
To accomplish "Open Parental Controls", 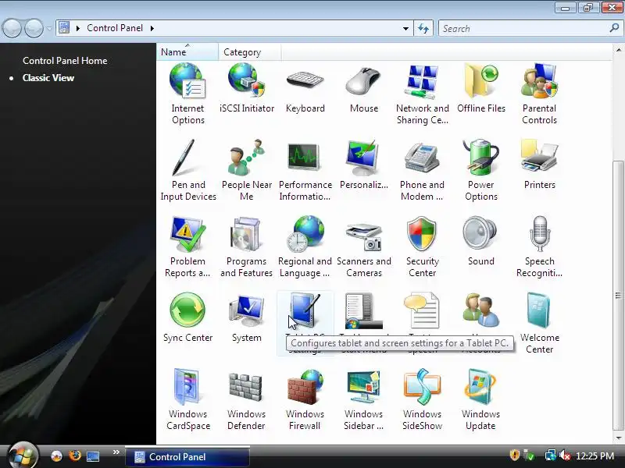I will (x=539, y=94).
